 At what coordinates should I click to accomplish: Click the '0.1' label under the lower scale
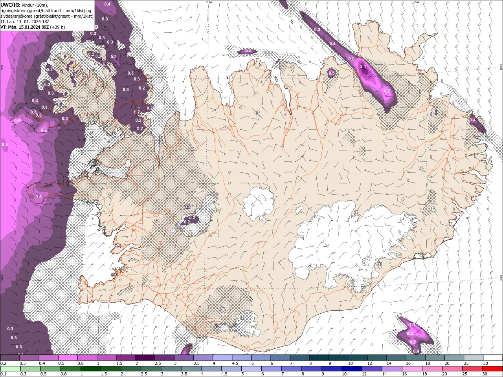pyautogui.click(x=3, y=374)
